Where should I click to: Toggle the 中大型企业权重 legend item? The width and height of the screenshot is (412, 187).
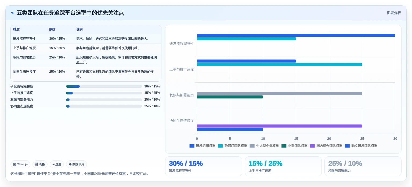tap(264, 146)
